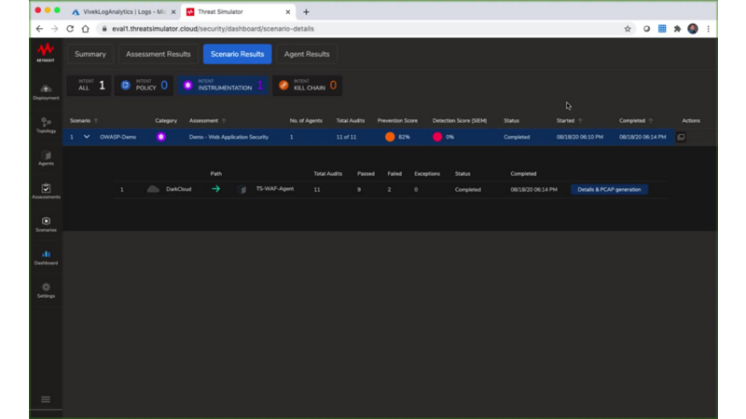Screen dimensions: 746x419
Task: Click the browser forward arrow
Action: 55,29
